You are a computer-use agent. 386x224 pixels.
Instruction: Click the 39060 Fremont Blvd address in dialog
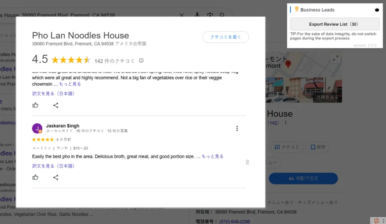coord(89,44)
